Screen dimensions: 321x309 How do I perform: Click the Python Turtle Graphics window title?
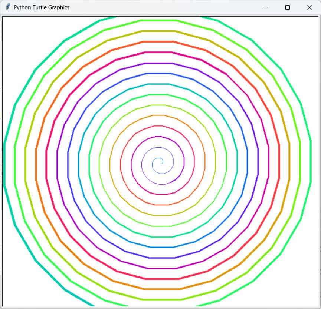(x=41, y=7)
